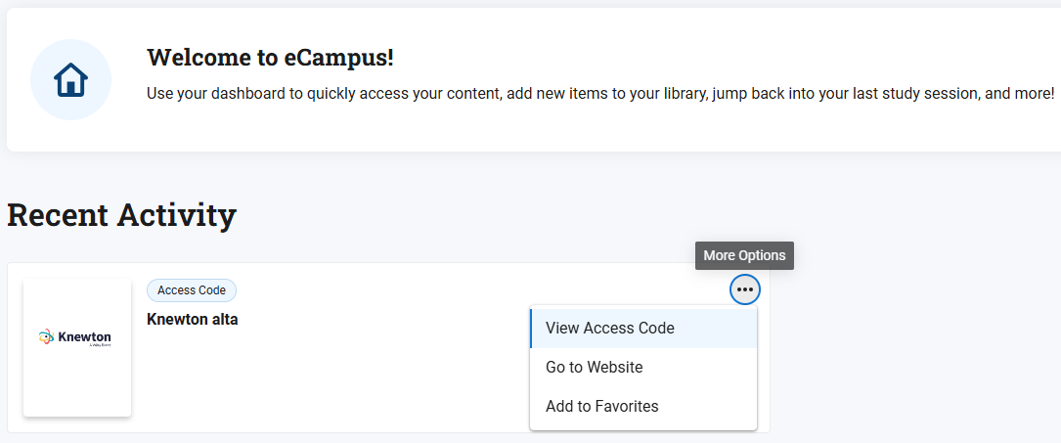
Task: Select Add to Favorites menu entry
Action: pyautogui.click(x=602, y=407)
